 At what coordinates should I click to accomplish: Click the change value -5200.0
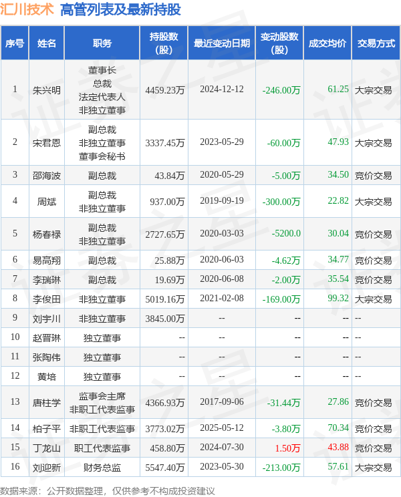[286, 233]
